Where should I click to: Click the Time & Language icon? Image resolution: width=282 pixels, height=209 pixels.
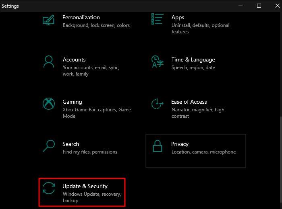157,61
